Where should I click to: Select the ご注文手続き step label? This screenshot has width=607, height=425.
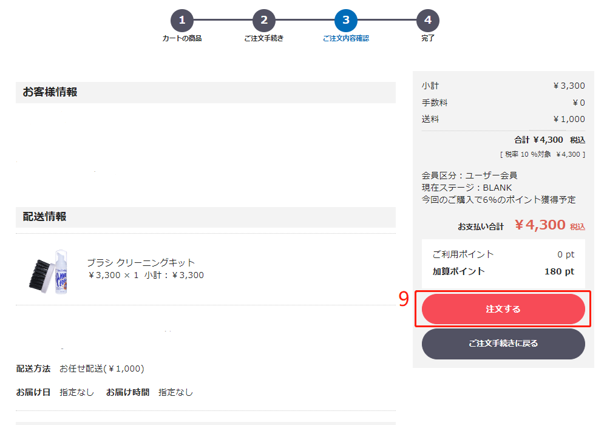(264, 38)
